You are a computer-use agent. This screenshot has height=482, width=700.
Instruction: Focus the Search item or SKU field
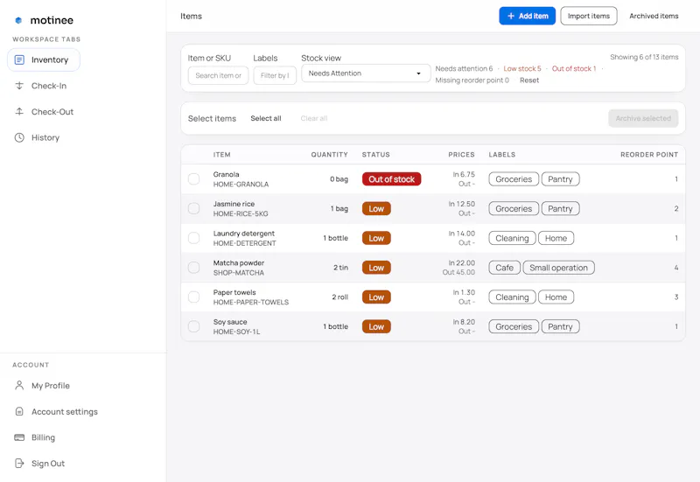tap(218, 75)
